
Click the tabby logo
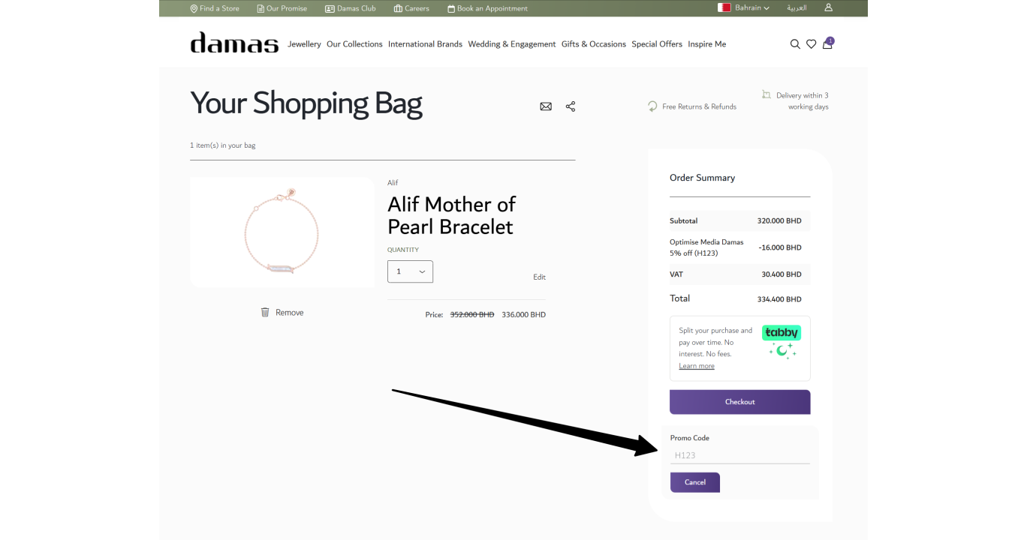782,332
